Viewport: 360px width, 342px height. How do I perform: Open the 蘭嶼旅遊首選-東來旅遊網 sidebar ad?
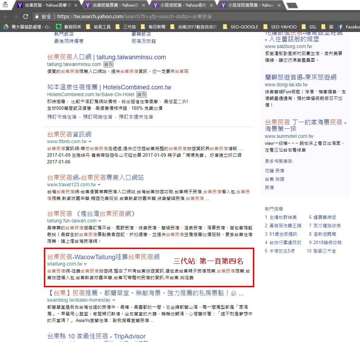(x=301, y=77)
